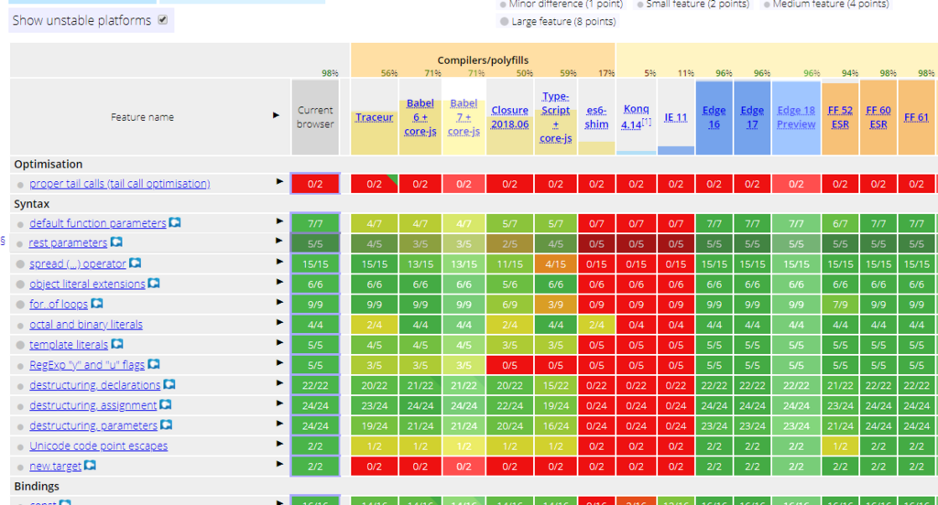This screenshot has width=938, height=505.
Task: Click FF 52 ESR 7/9 for..of cell
Action: point(840,305)
